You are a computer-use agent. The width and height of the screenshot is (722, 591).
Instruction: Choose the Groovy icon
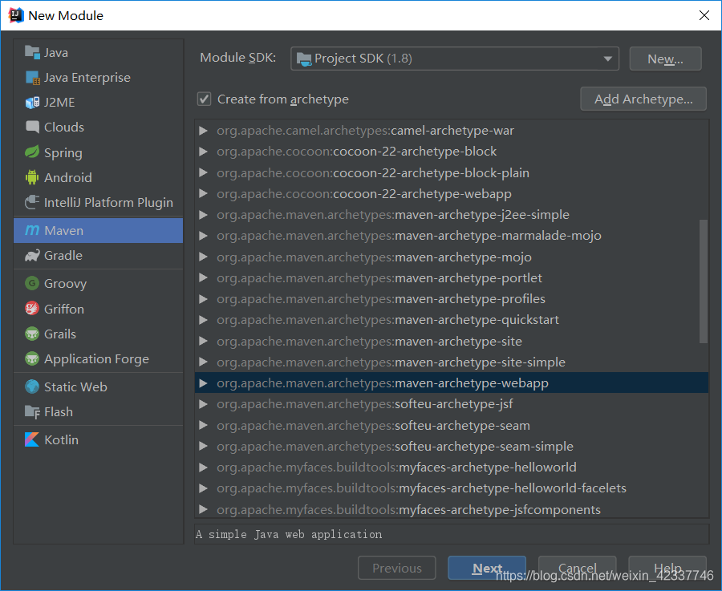click(x=32, y=283)
